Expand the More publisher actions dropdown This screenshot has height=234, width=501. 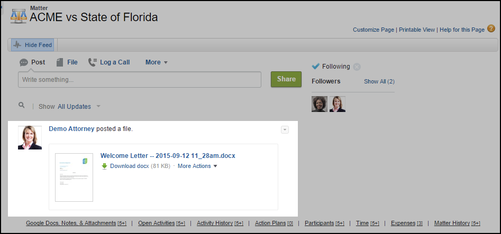pyautogui.click(x=157, y=62)
